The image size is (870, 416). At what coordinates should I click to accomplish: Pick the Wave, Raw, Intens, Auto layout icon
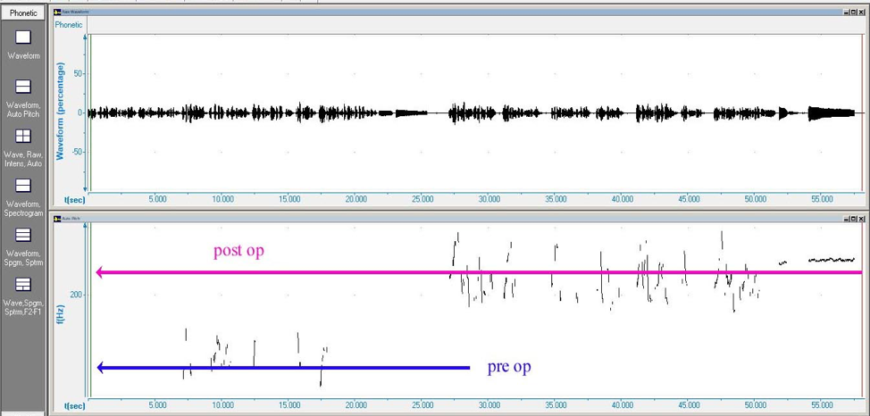coord(23,136)
